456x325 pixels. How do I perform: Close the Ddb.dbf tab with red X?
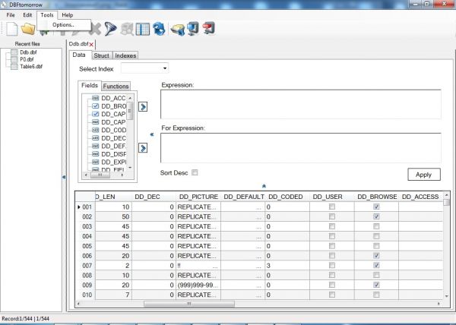click(91, 45)
